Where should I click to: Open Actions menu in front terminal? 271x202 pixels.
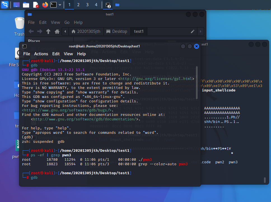(x=41, y=54)
